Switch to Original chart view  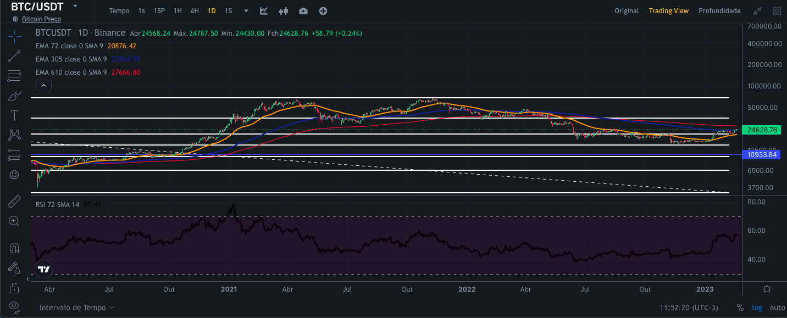pos(627,11)
